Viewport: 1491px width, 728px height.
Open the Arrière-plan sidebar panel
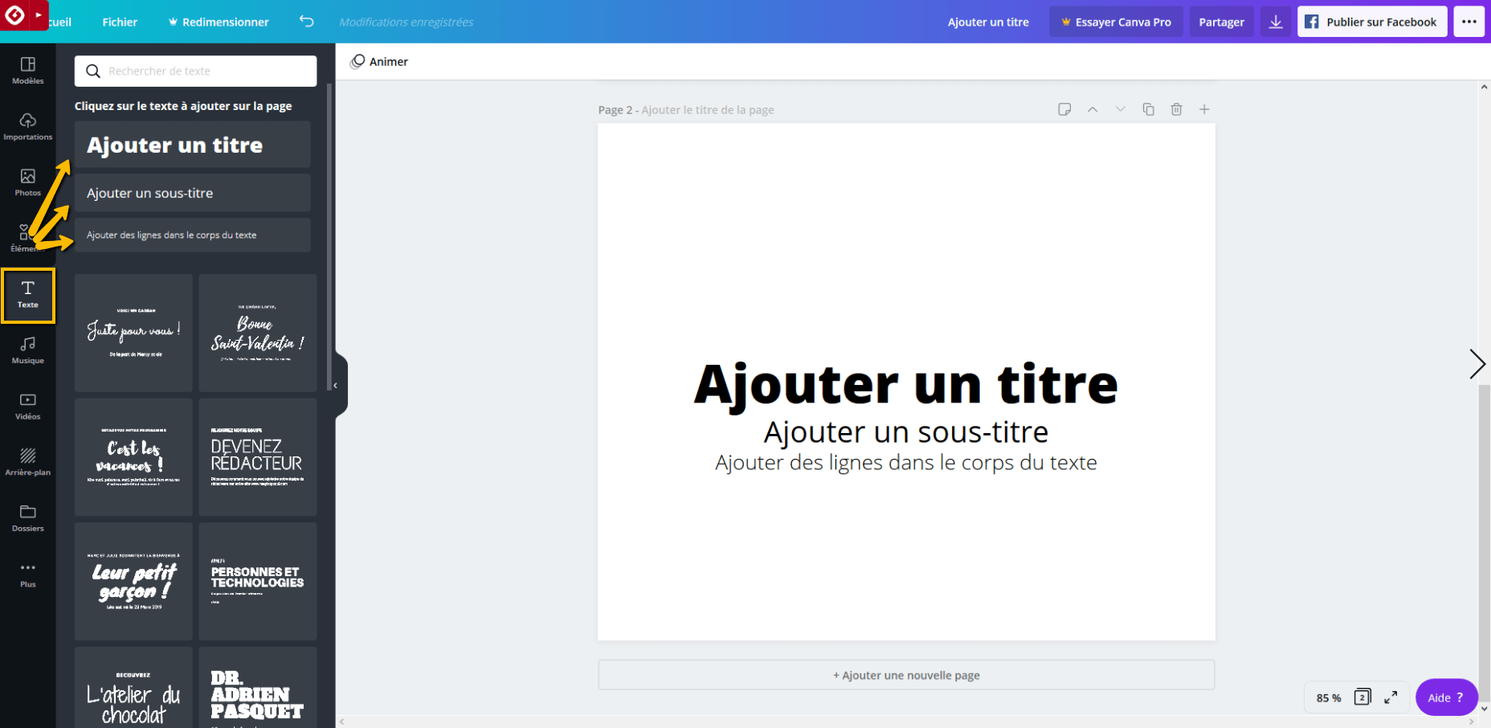(27, 462)
